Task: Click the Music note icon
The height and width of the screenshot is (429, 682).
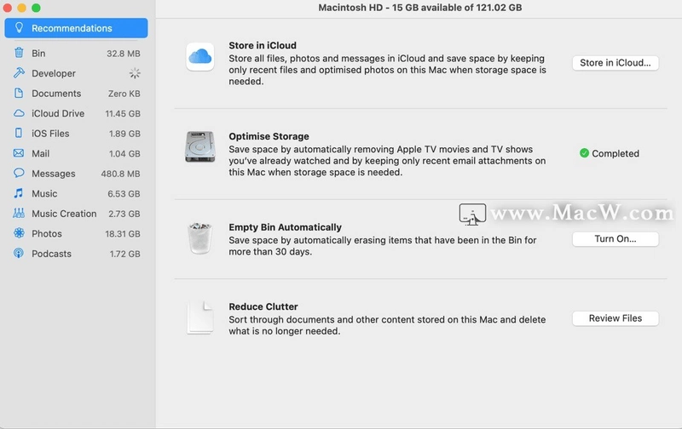Action: (19, 193)
